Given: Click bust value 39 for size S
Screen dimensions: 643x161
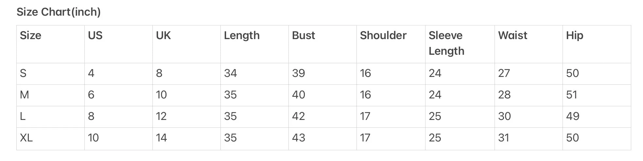Looking at the screenshot, I should (x=299, y=73).
